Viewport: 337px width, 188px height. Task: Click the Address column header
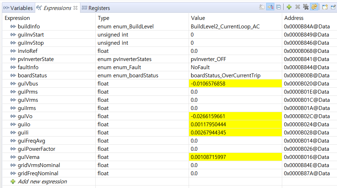pyautogui.click(x=294, y=18)
